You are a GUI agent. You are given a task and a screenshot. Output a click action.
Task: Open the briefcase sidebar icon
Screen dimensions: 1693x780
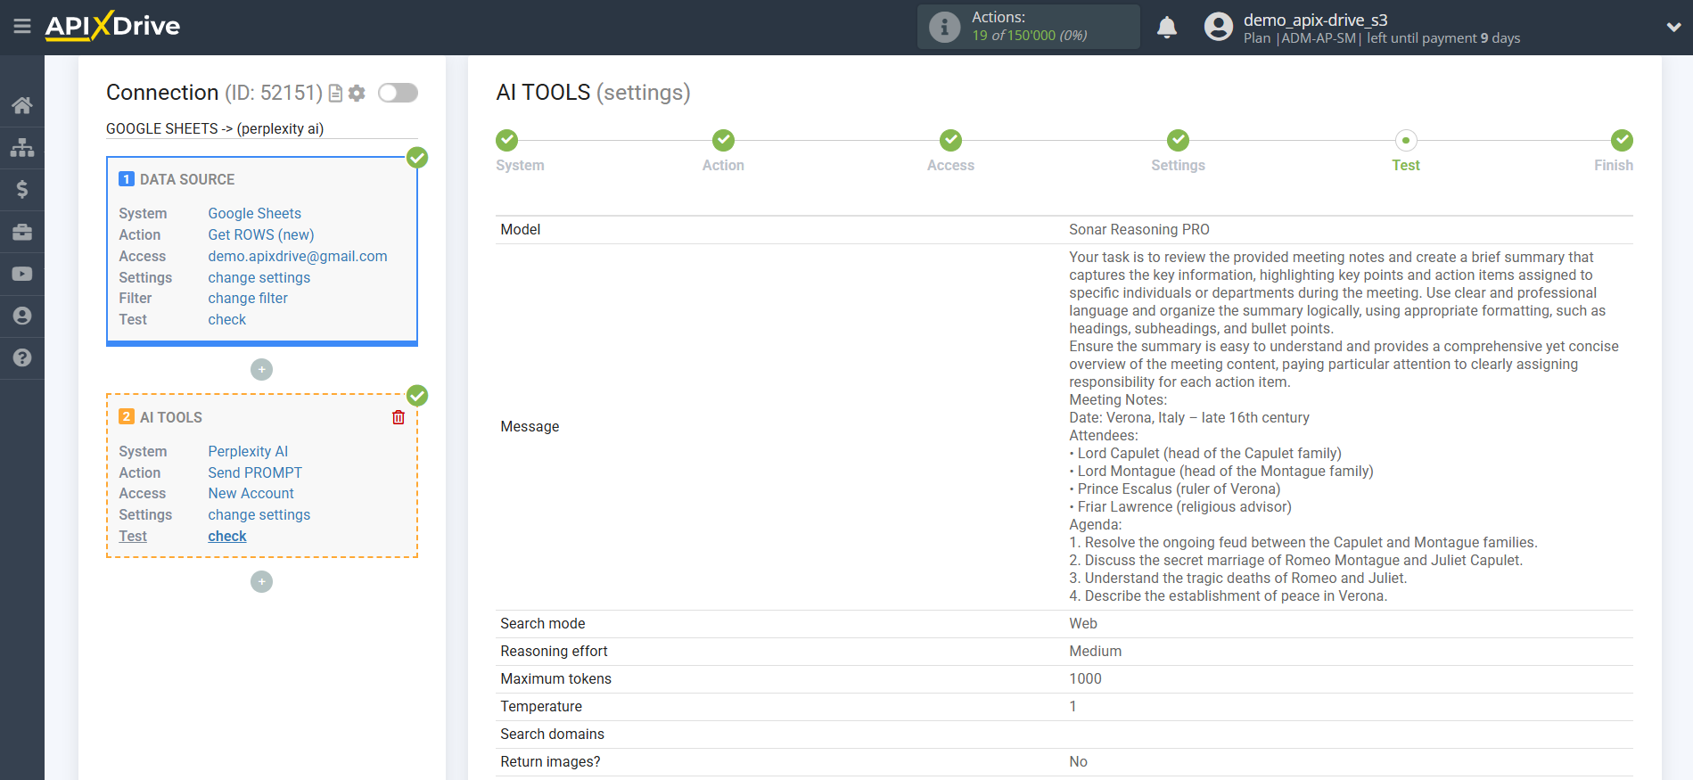(x=22, y=232)
